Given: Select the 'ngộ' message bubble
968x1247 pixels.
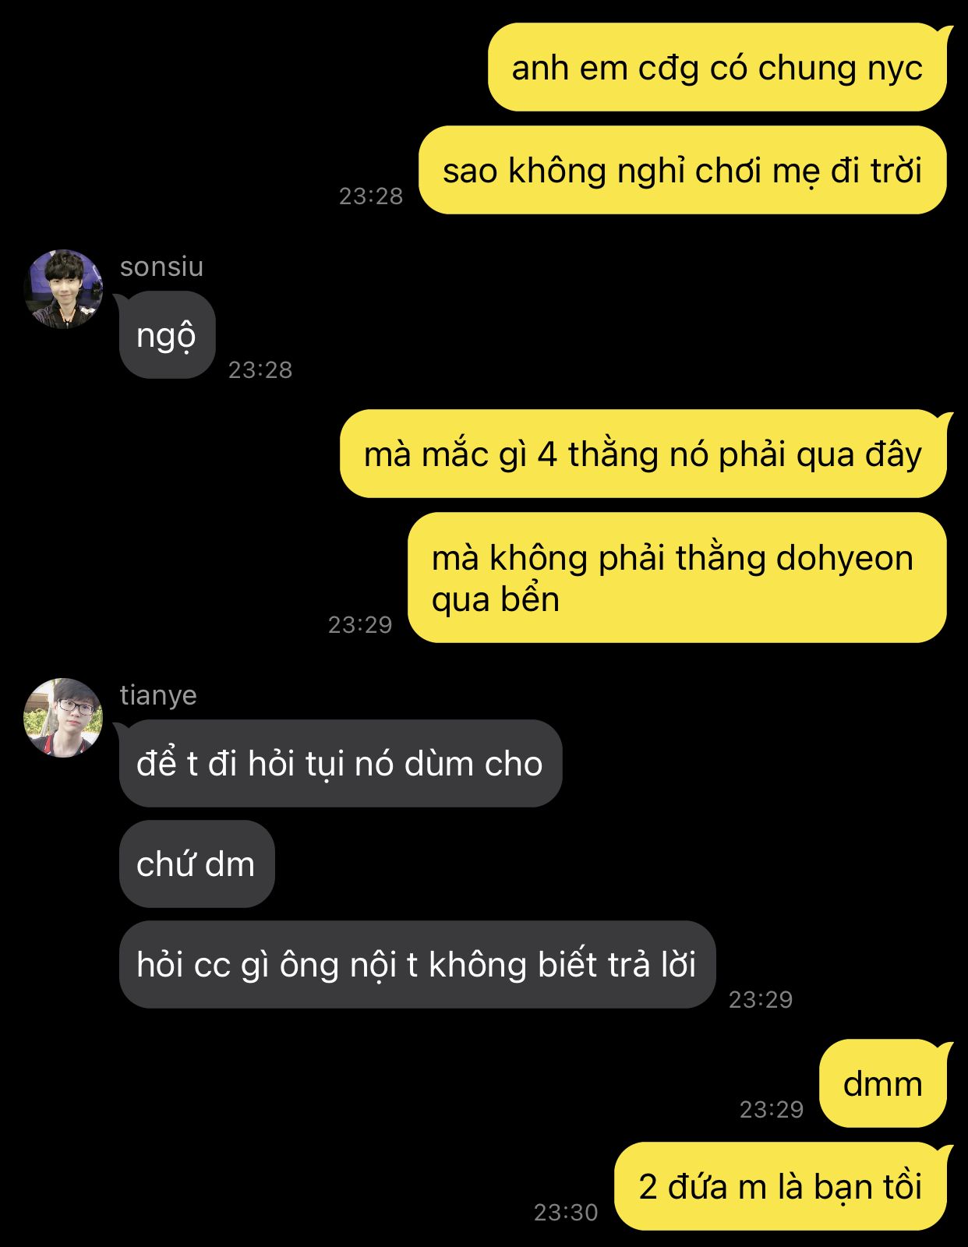Looking at the screenshot, I should tap(167, 335).
